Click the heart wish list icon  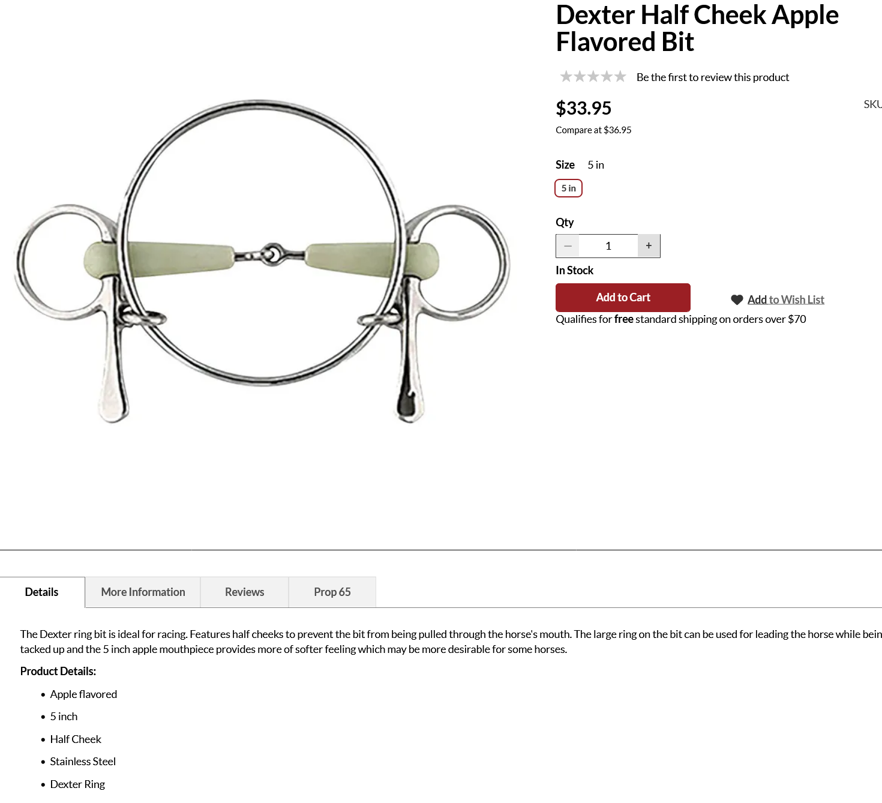click(737, 300)
